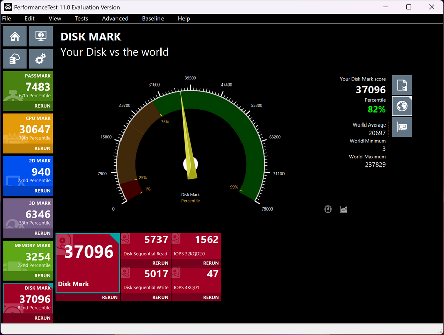
Task: Select the sidebar Disk Mark 37096 tile
Action: 28,299
